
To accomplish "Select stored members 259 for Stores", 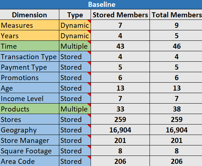I will pos(120,119).
